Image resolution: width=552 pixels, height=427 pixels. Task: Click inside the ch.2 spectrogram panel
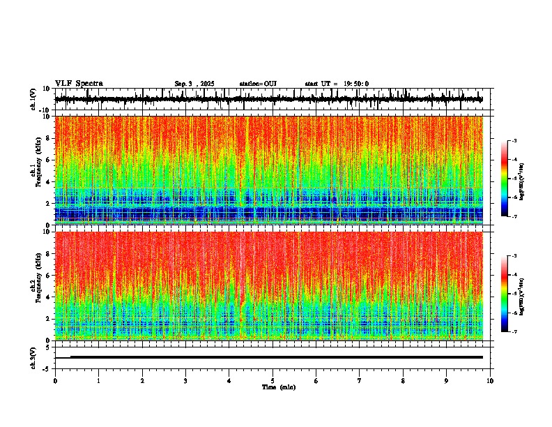point(269,286)
